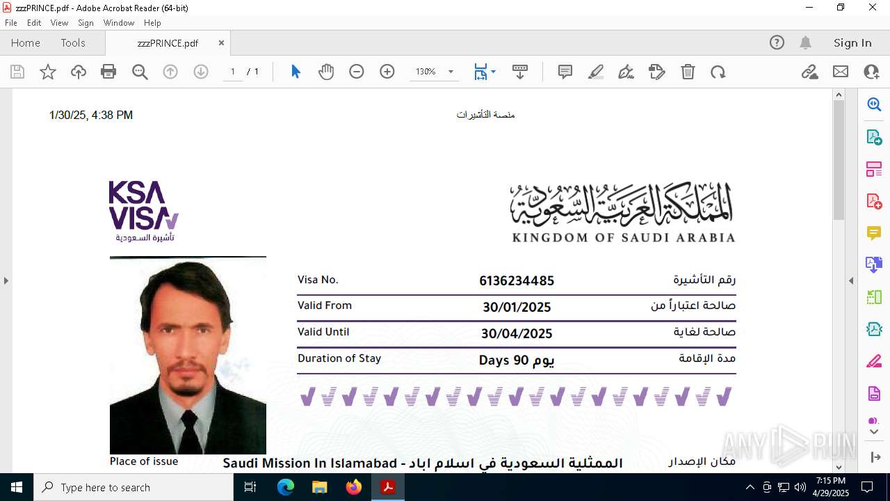
Task: Show more tools with the sidebar chevron
Action: 874,432
